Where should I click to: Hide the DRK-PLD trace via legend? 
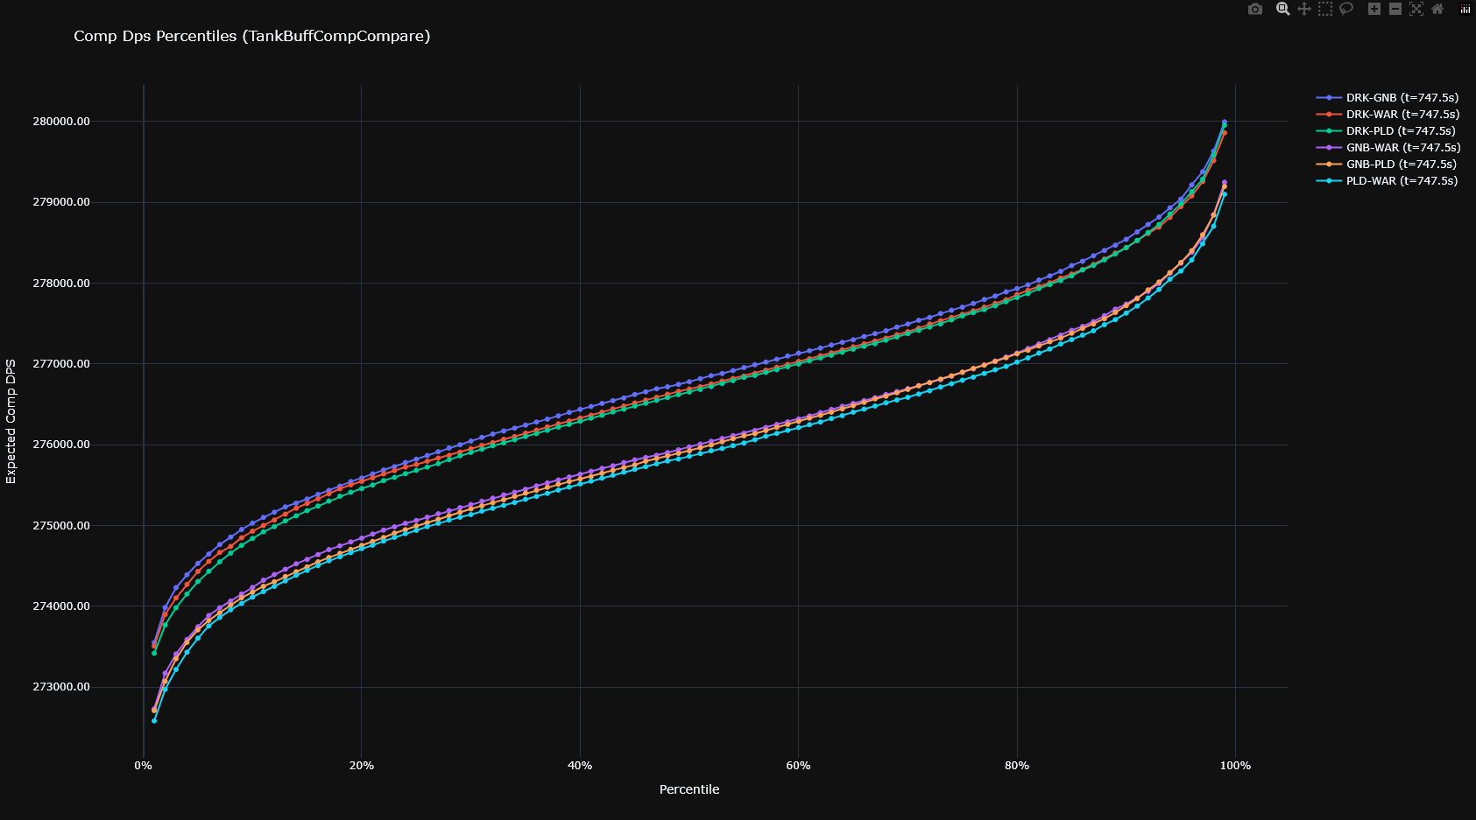1388,131
